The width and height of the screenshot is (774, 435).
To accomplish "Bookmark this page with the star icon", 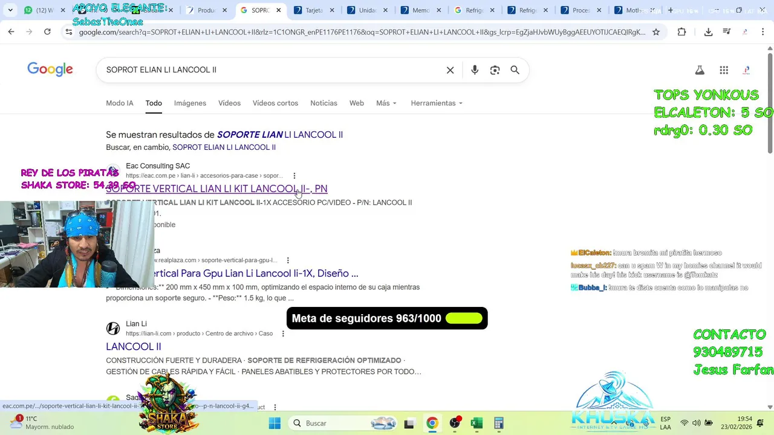I will coord(656,32).
